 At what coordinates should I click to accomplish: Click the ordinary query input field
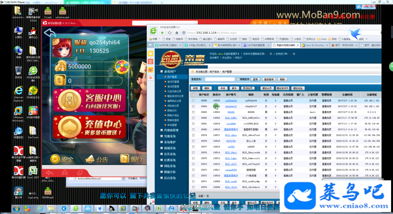coord(220,79)
